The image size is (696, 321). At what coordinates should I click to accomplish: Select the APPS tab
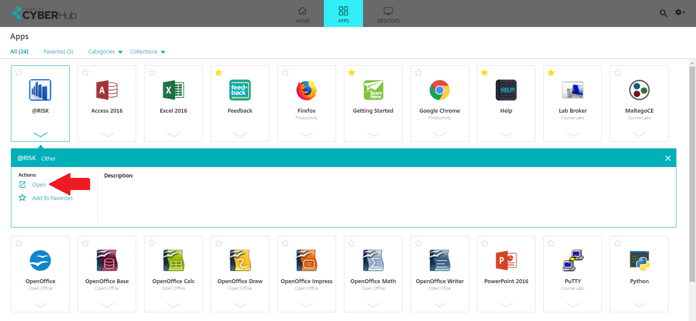[x=343, y=13]
